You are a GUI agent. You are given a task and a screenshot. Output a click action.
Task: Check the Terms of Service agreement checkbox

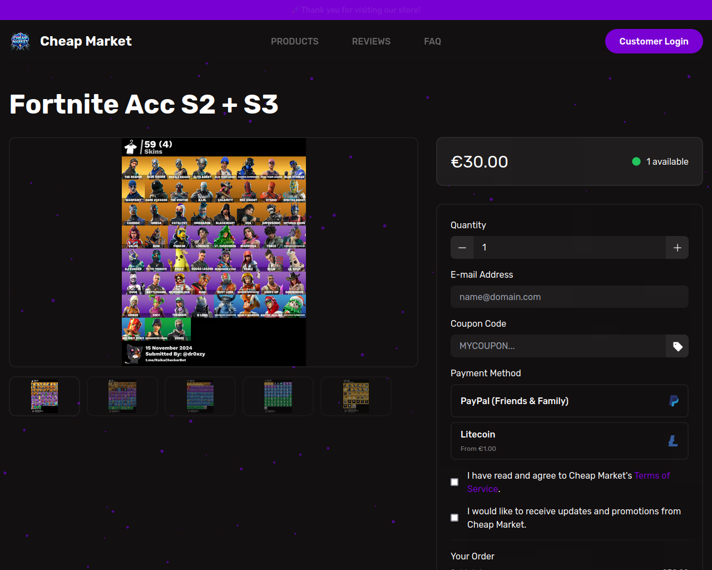[x=454, y=482]
